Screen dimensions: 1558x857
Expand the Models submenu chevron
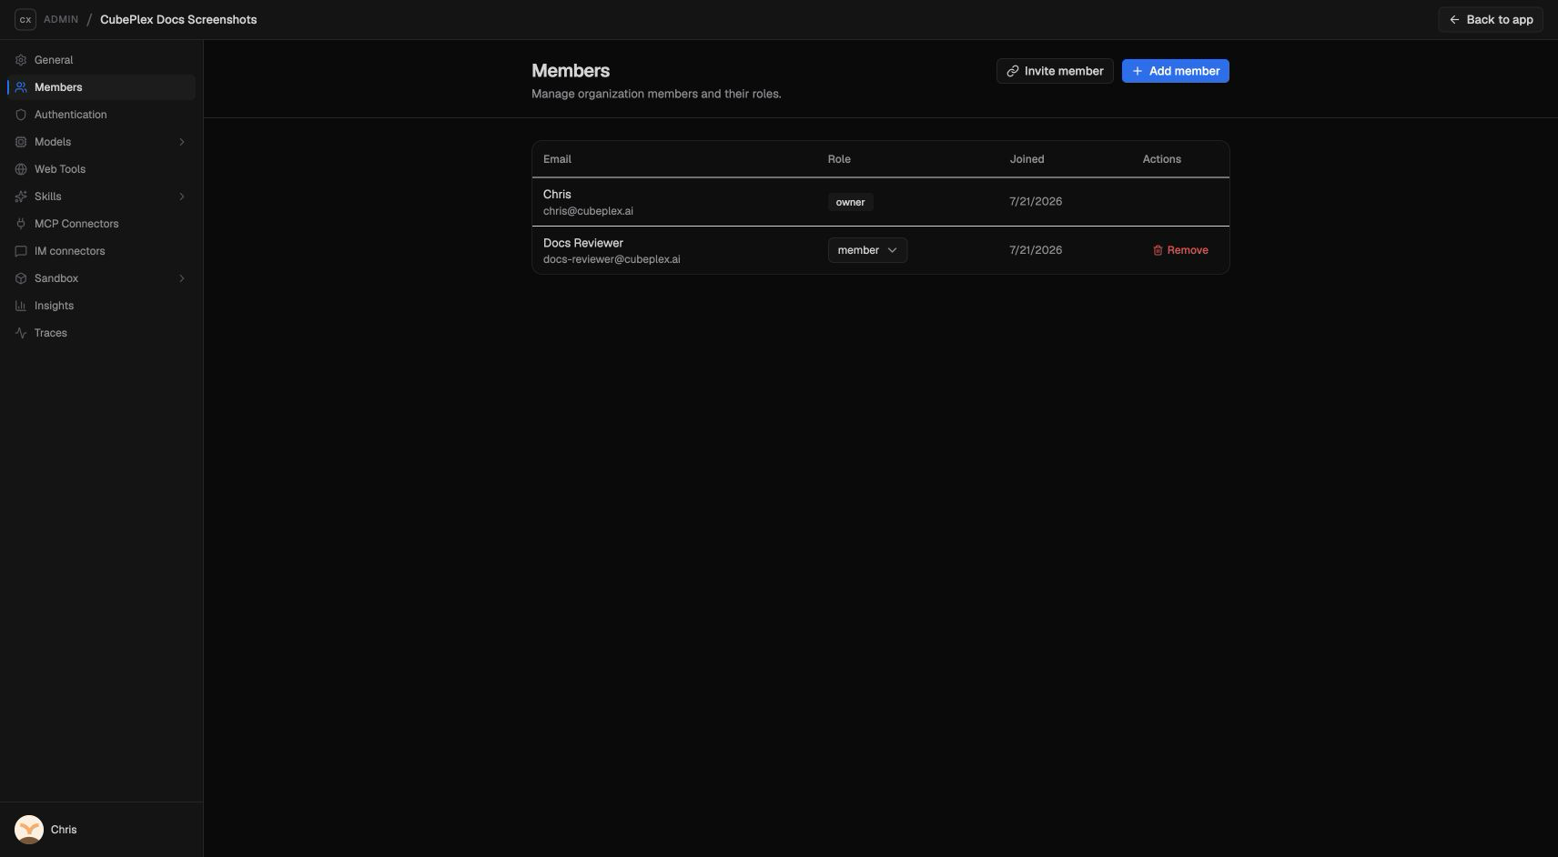coord(182,142)
